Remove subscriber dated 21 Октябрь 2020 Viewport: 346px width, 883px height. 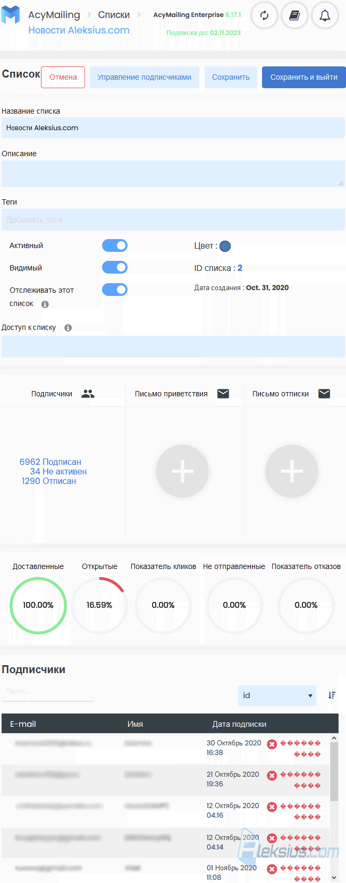[272, 776]
